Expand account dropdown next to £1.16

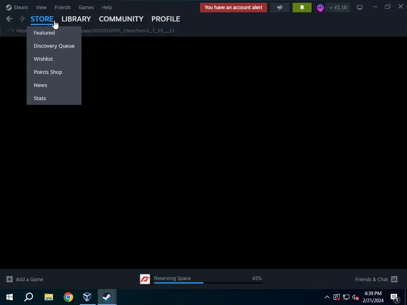pyautogui.click(x=331, y=8)
